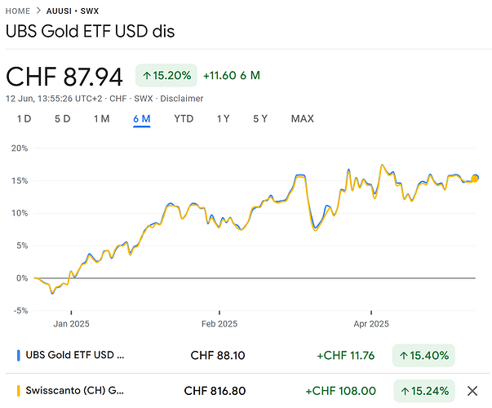Click the 10% y-axis label
This screenshot has height=408, width=492.
click(x=20, y=214)
